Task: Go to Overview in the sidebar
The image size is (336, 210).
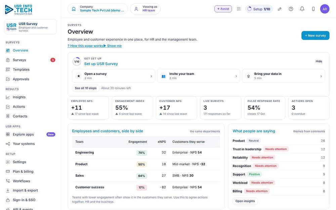Action: [x=31, y=50]
